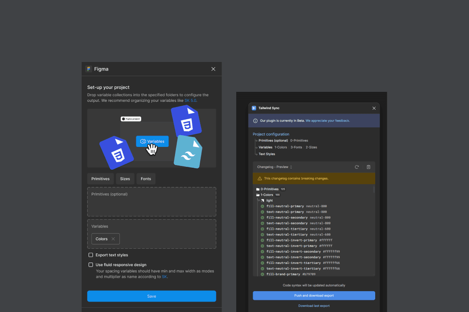This screenshot has height=312, width=469.
Task: Enable Export text styles checkbox
Action: point(91,255)
